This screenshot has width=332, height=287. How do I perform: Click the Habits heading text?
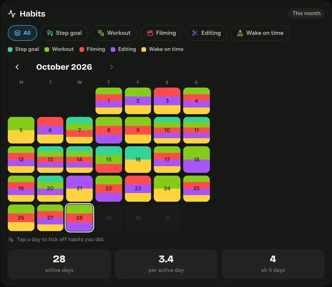click(x=32, y=14)
